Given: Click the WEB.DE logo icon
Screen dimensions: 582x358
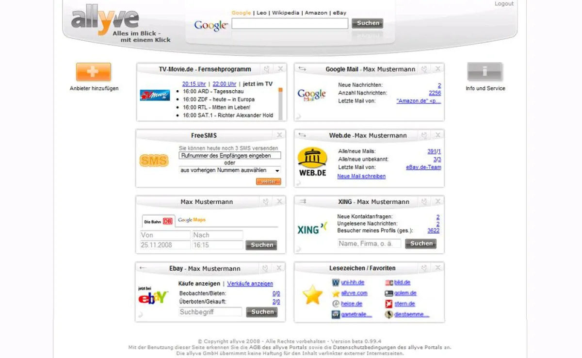Looking at the screenshot, I should tap(312, 162).
